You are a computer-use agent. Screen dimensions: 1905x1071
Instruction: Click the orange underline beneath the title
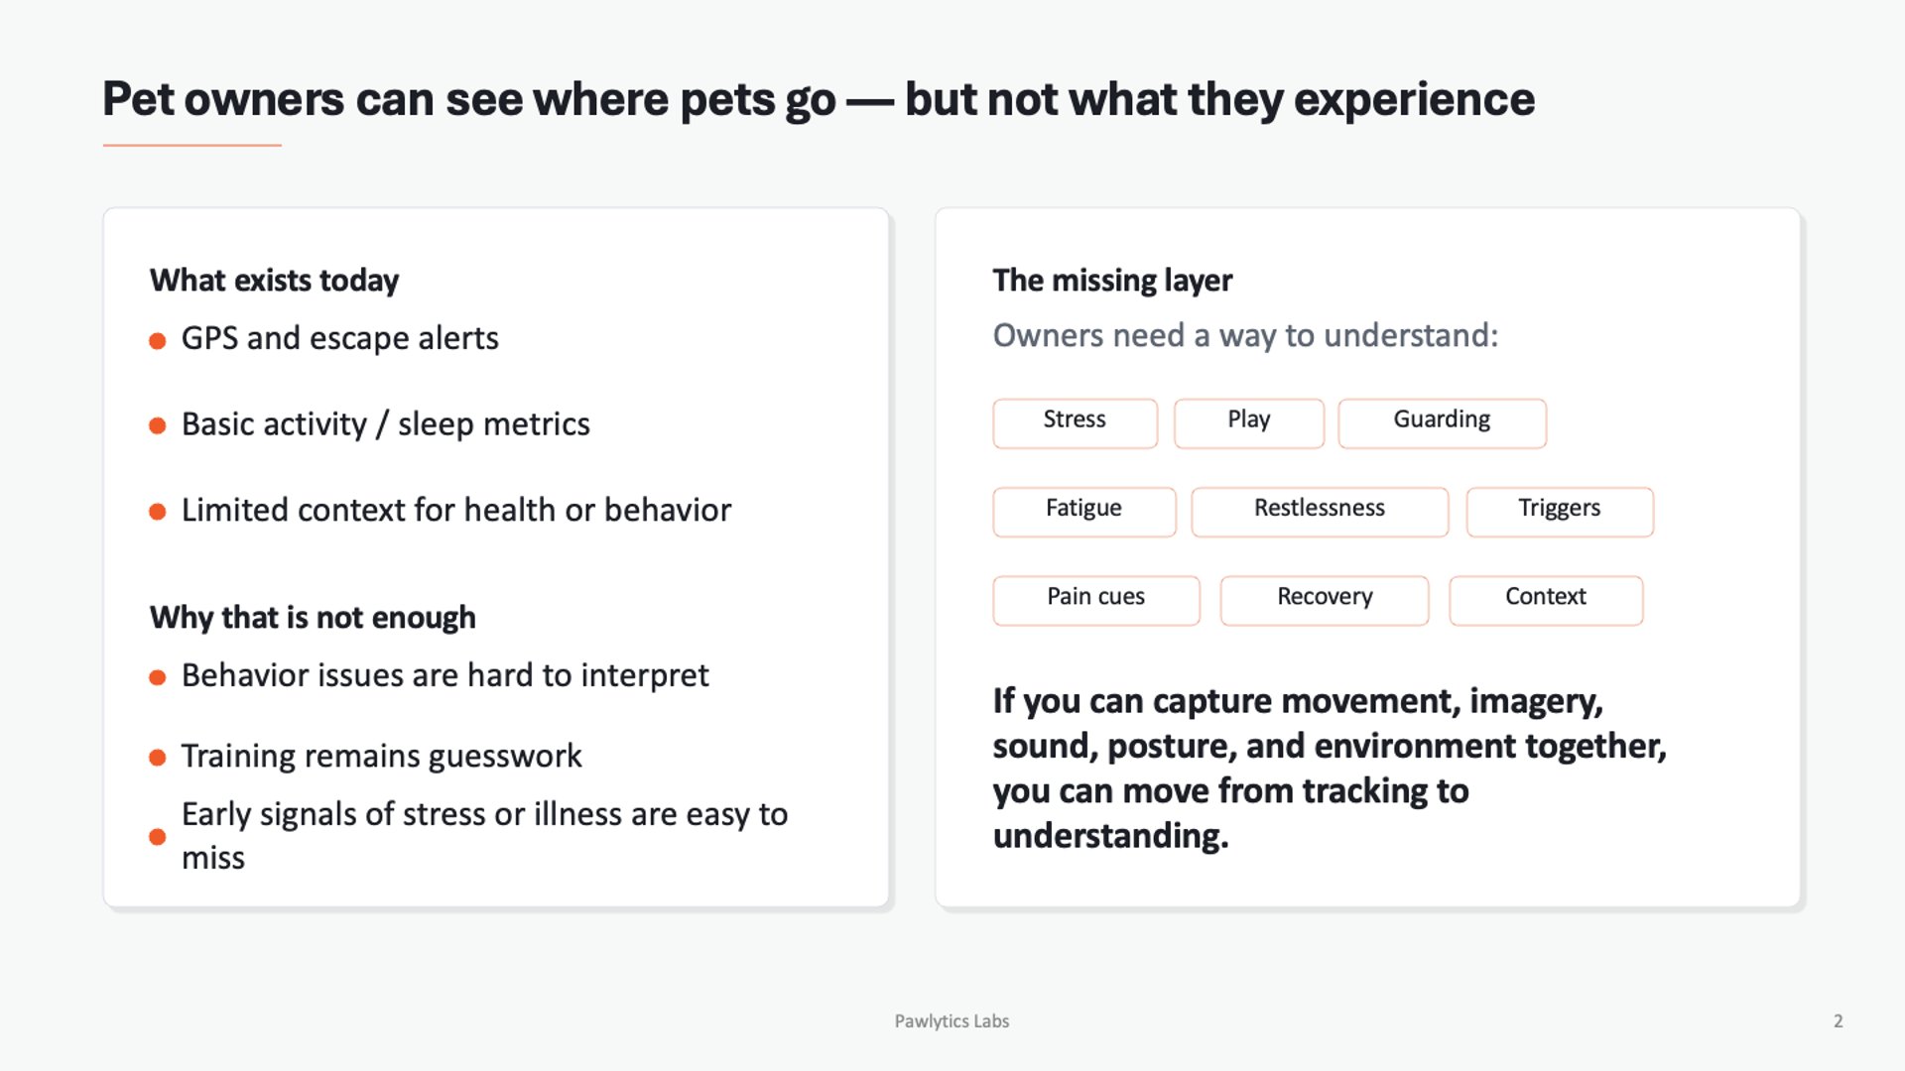tap(191, 146)
